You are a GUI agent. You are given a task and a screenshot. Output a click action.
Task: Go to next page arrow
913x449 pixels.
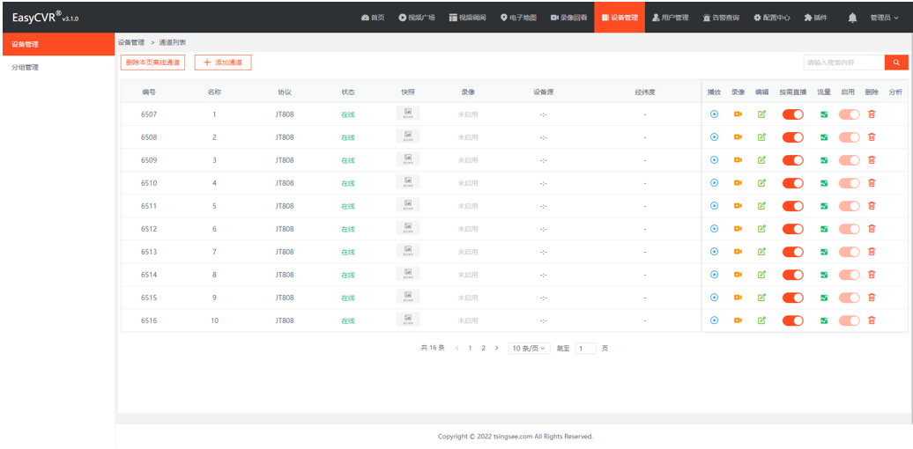point(496,349)
